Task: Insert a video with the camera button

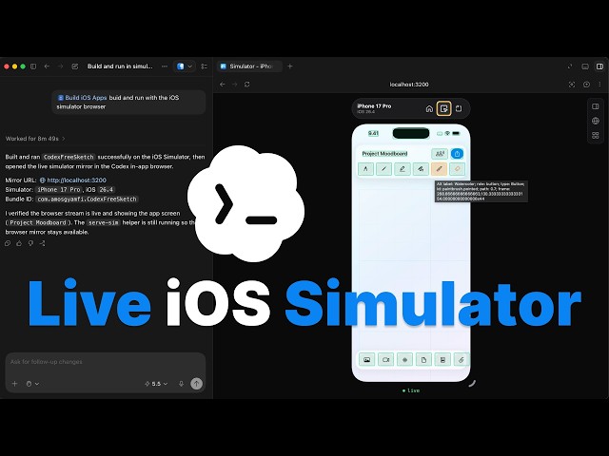Action: [x=385, y=360]
